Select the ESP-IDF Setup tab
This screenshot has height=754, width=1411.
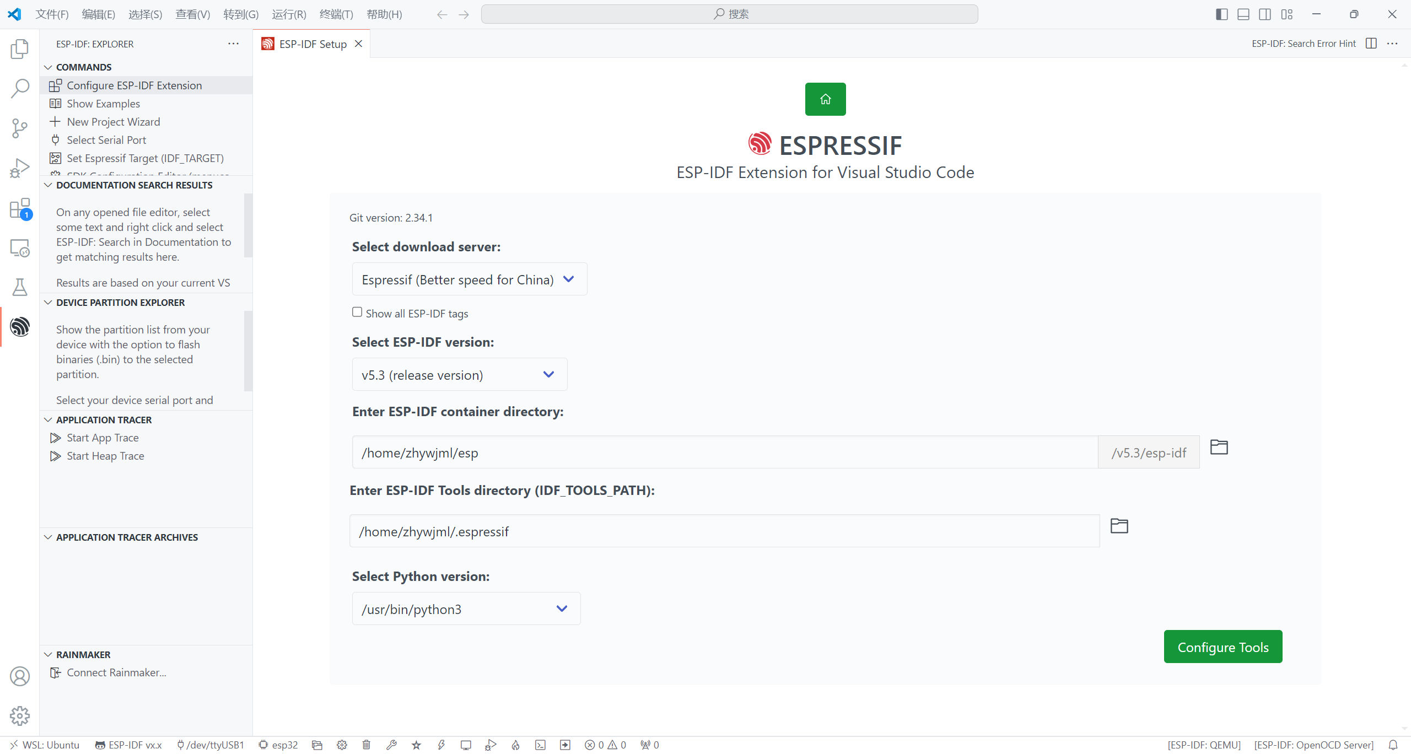tap(312, 44)
